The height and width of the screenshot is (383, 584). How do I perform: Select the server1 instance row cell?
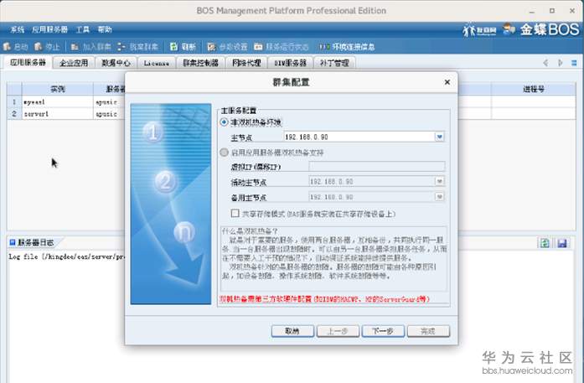[x=57, y=114]
